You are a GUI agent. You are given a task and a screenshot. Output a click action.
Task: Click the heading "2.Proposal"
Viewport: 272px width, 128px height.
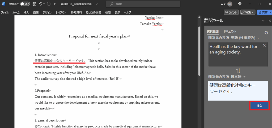coord(42,91)
